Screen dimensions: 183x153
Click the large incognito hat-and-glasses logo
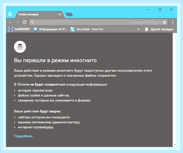point(20,47)
